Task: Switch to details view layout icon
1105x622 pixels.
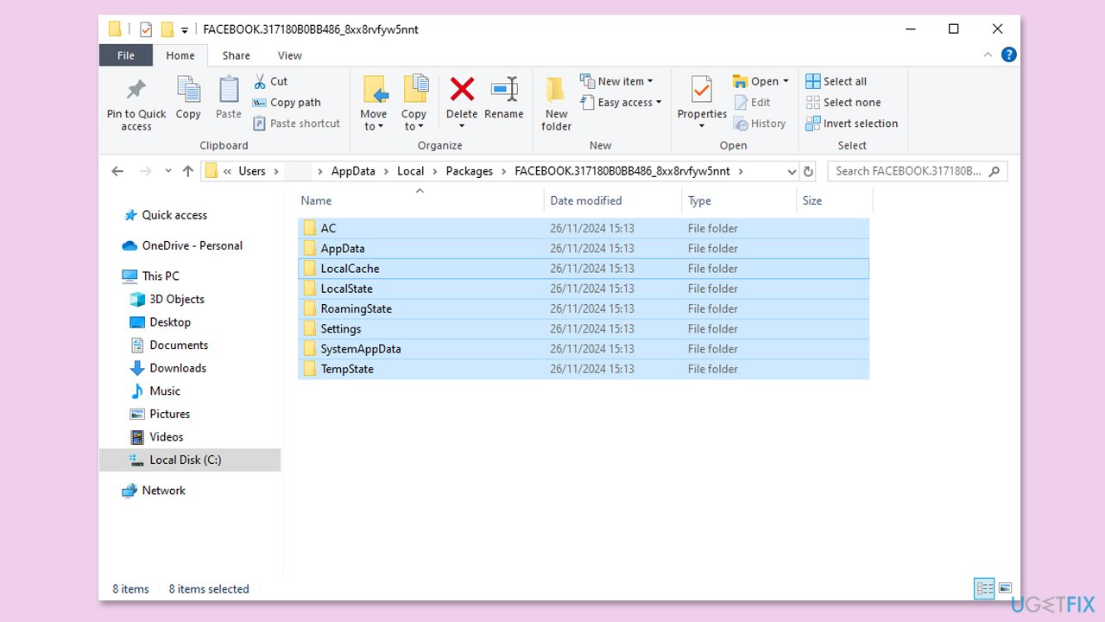Action: [x=985, y=588]
